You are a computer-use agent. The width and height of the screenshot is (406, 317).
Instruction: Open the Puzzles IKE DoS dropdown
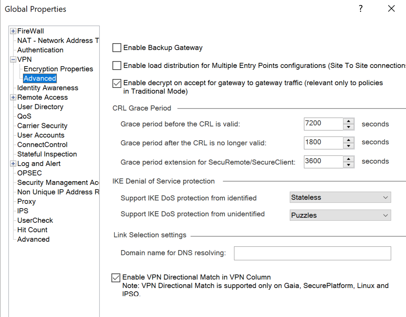click(340, 215)
